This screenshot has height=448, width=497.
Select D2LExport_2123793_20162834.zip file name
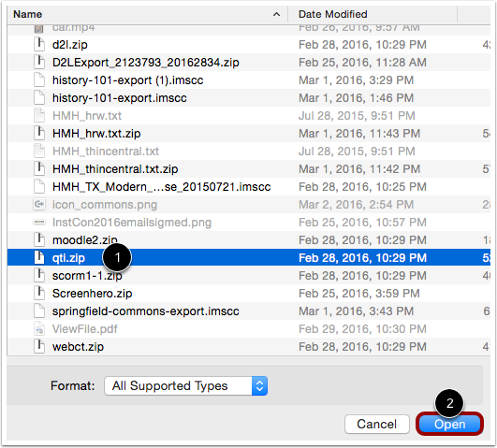(145, 62)
